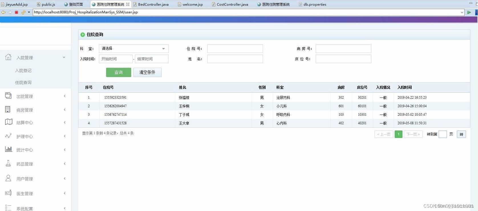Stop page loading with the red stop icon

click(17, 12)
